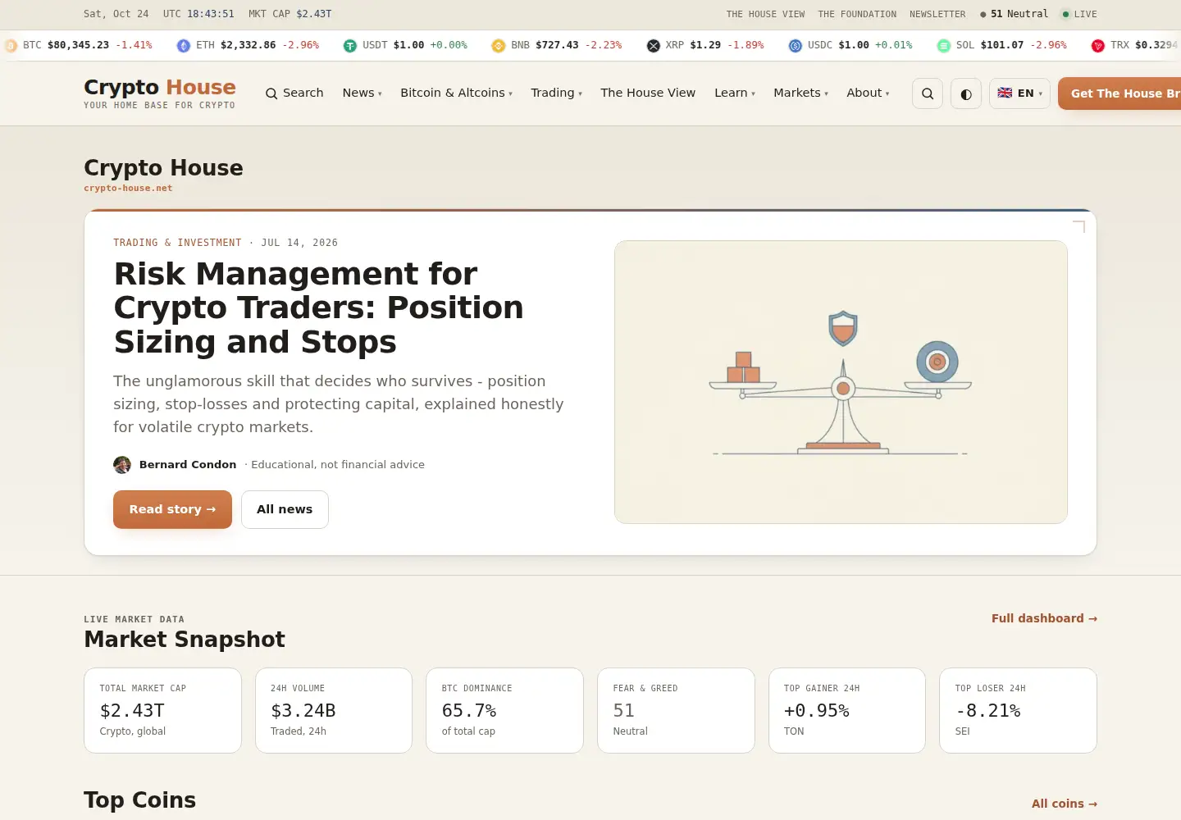This screenshot has height=820, width=1181.
Task: Expand the Bitcoin & Altcoins menu
Action: point(456,93)
